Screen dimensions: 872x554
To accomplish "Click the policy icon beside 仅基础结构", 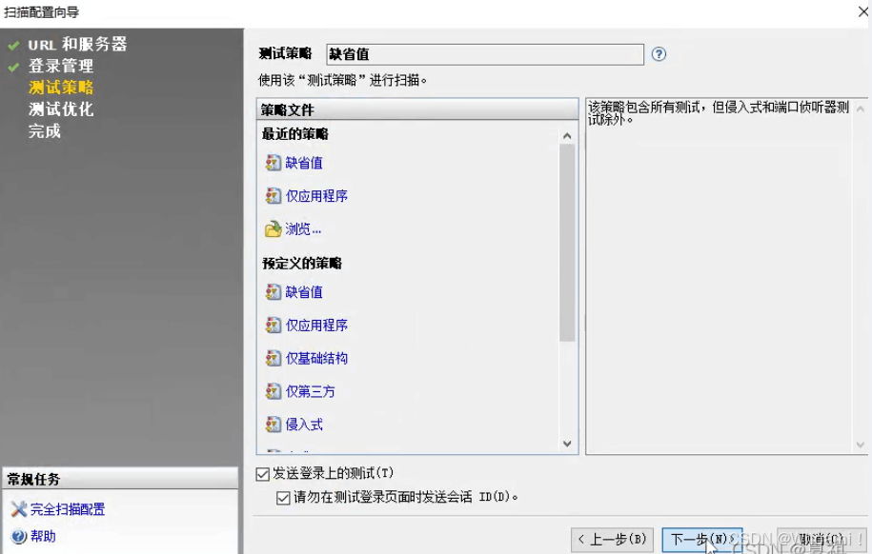I will [x=274, y=359].
